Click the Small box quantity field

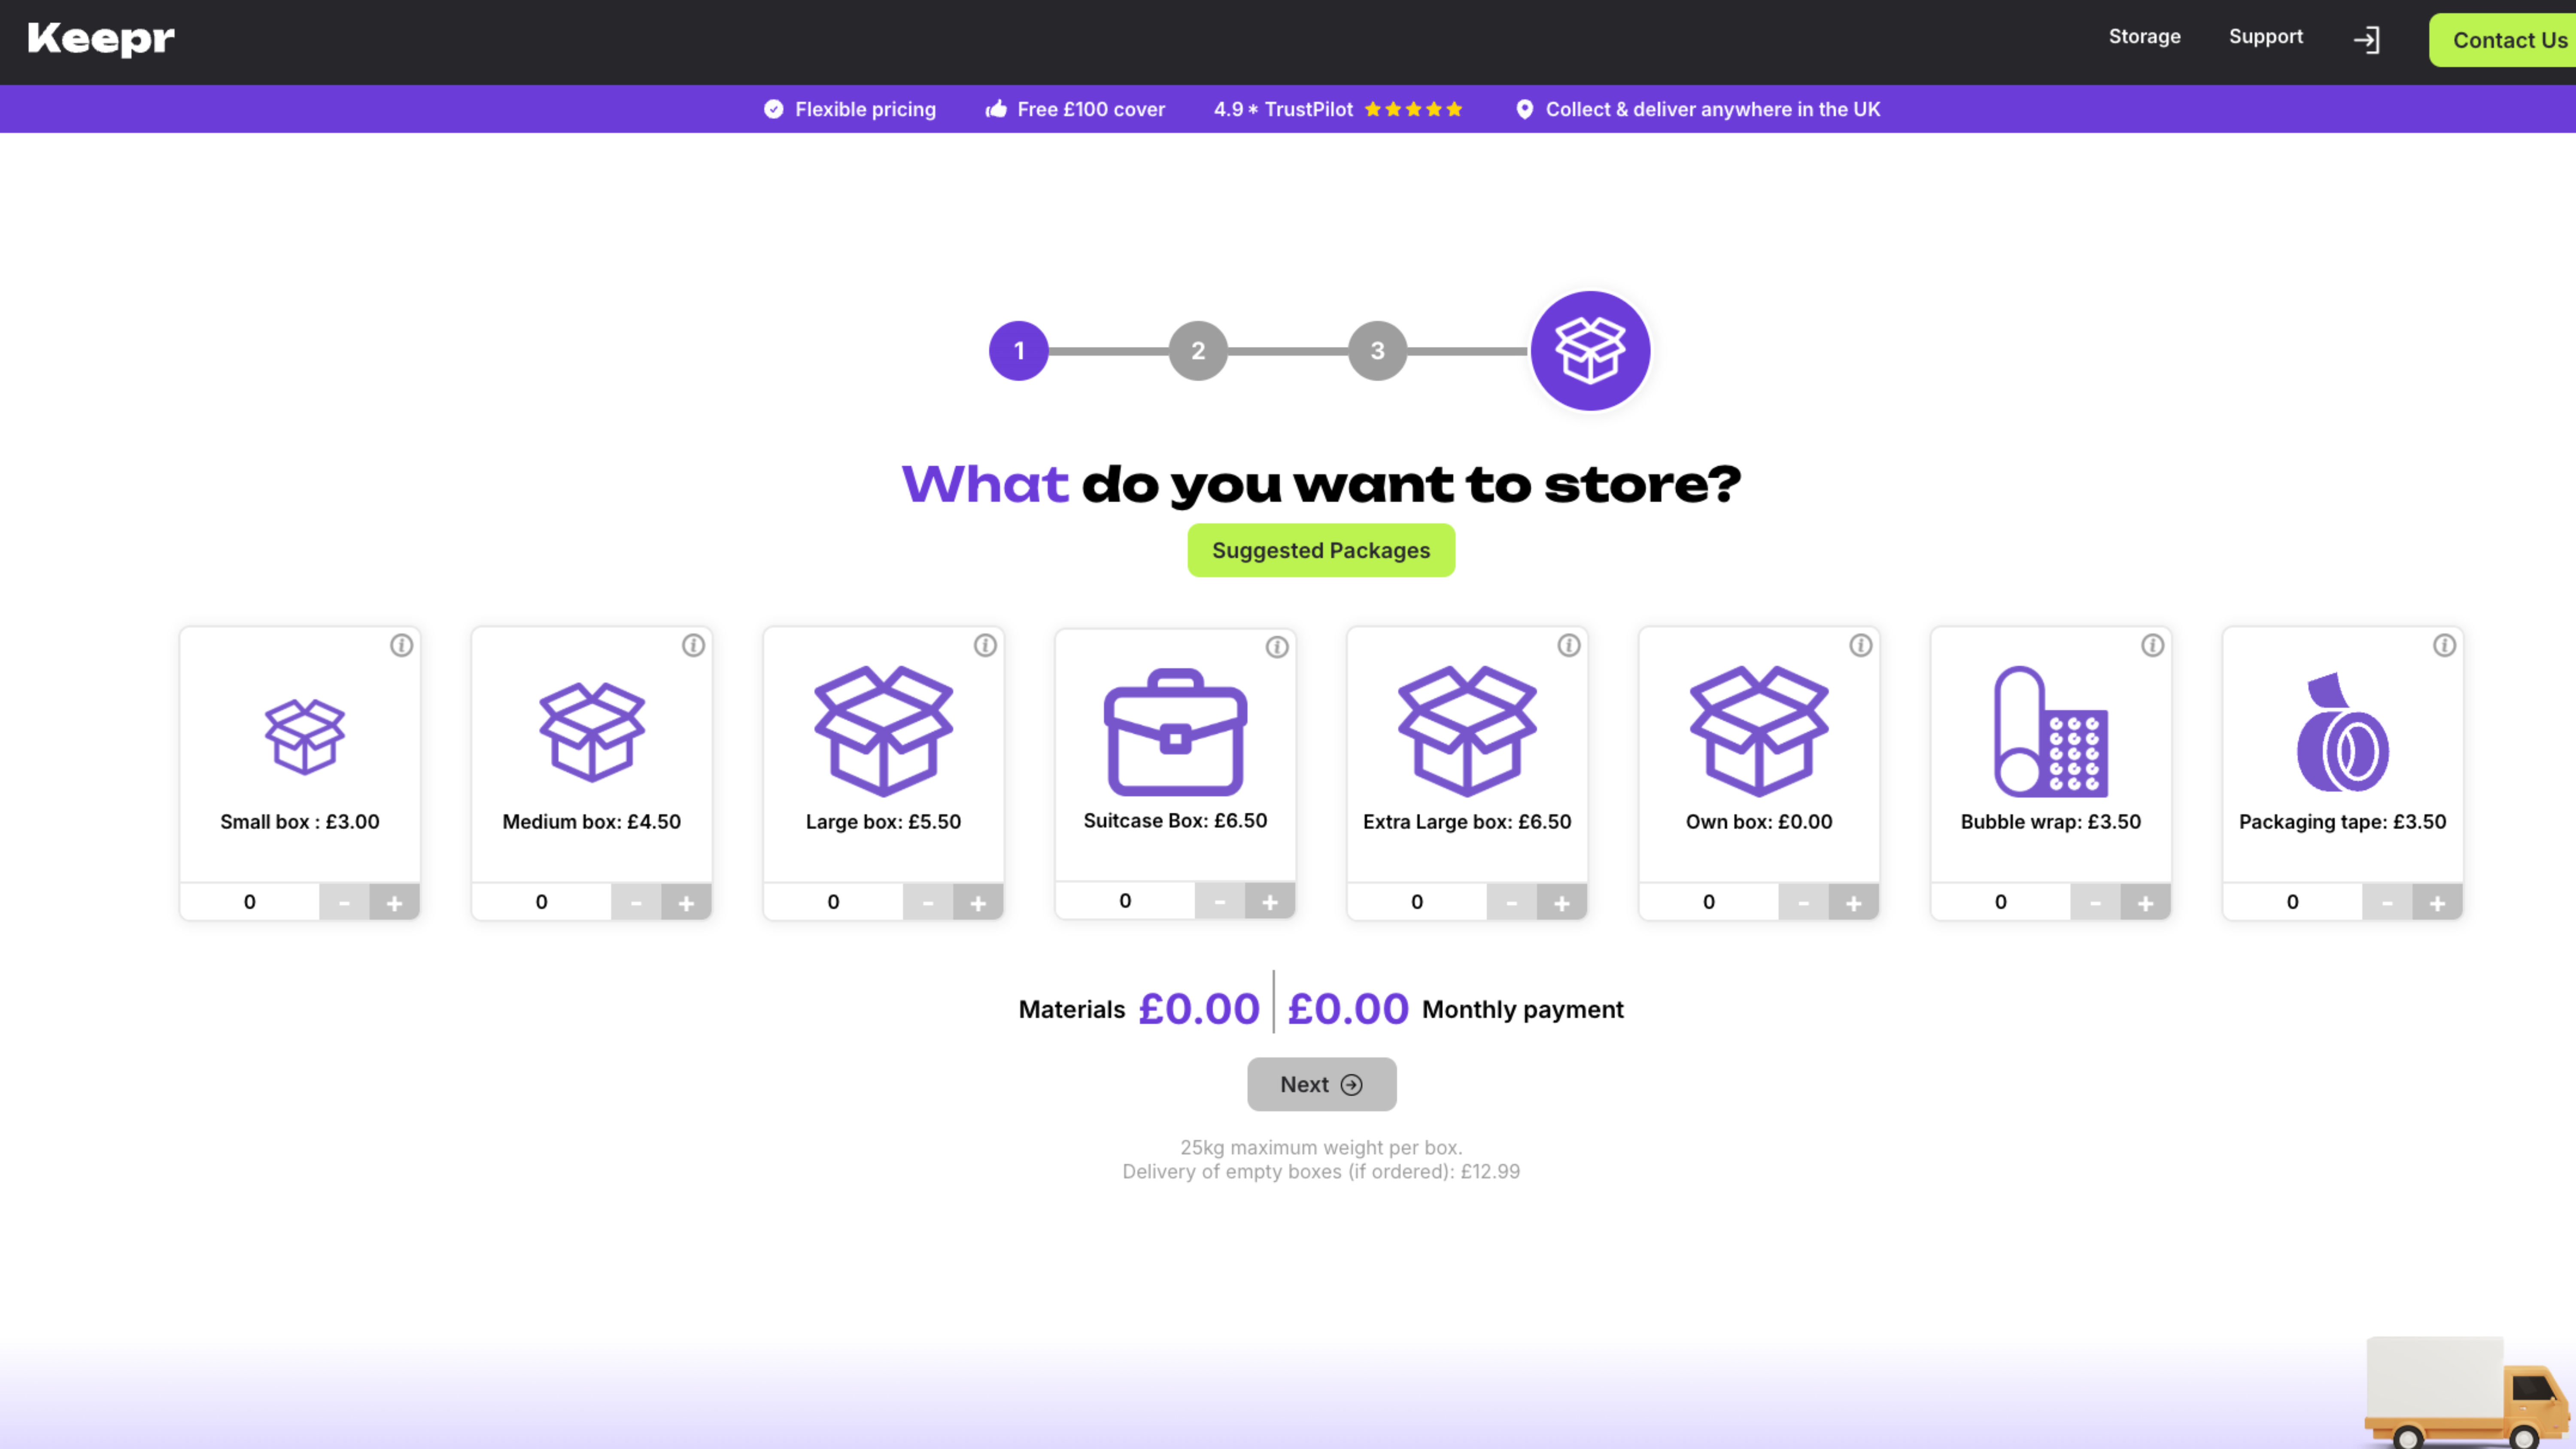click(x=250, y=902)
